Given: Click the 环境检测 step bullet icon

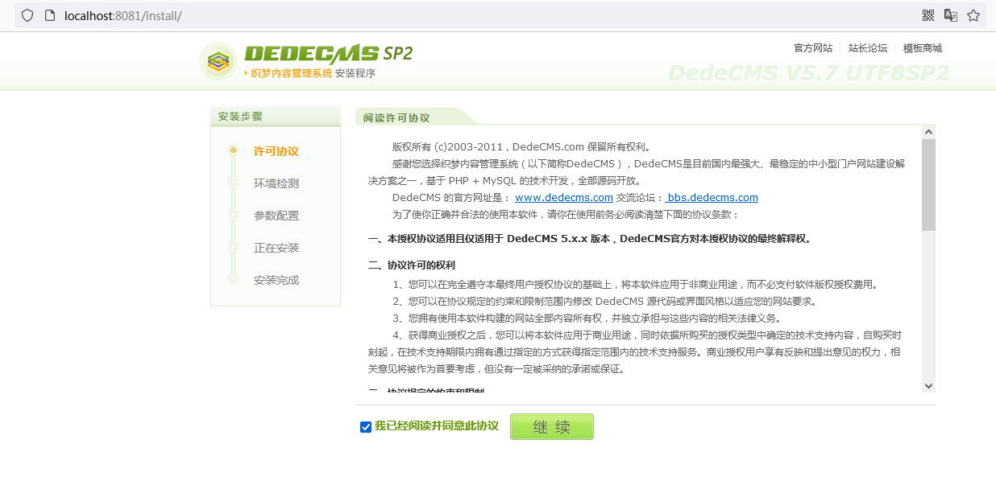Looking at the screenshot, I should 234,183.
